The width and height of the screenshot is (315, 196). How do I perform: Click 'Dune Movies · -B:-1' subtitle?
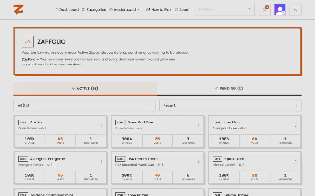tap(32, 129)
